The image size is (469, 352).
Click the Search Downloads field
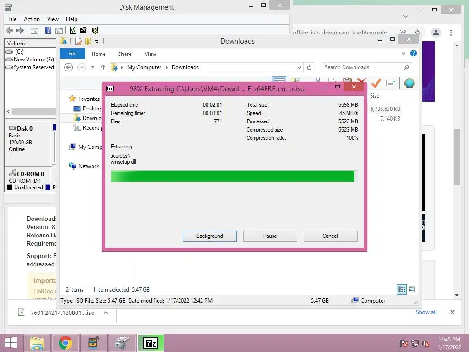(367, 67)
